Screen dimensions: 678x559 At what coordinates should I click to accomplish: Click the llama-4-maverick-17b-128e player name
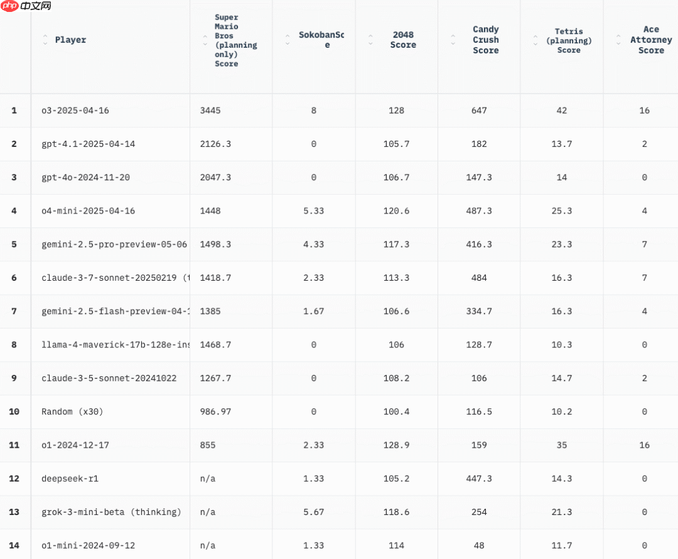(x=116, y=344)
